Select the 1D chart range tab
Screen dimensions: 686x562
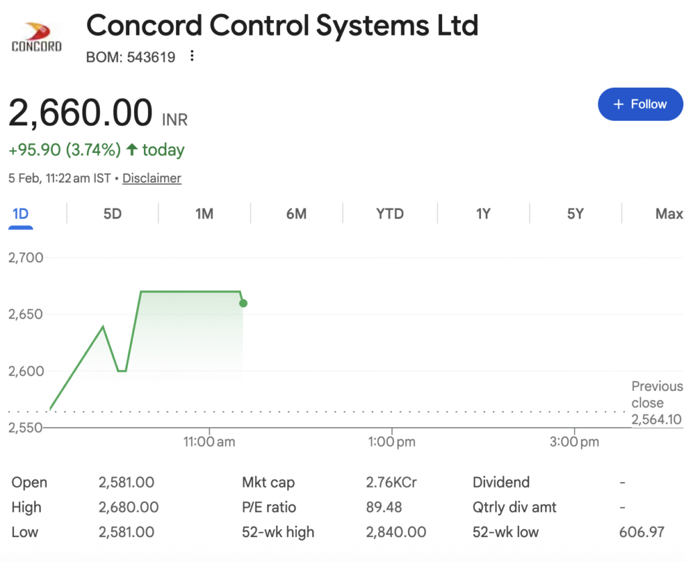21,214
